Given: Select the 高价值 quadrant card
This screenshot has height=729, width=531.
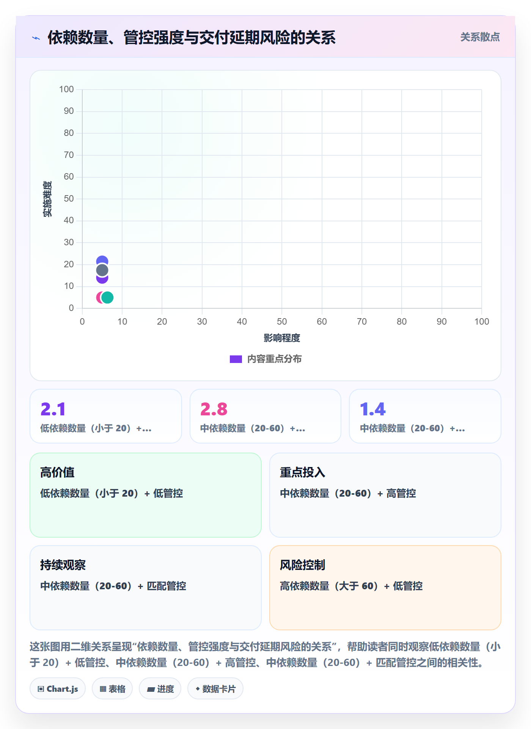Looking at the screenshot, I should pos(146,495).
